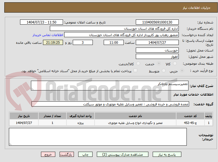
Task: Toggle the اسناد خزانه اسلامی payment checkbox
Action: pyautogui.click(x=135, y=70)
